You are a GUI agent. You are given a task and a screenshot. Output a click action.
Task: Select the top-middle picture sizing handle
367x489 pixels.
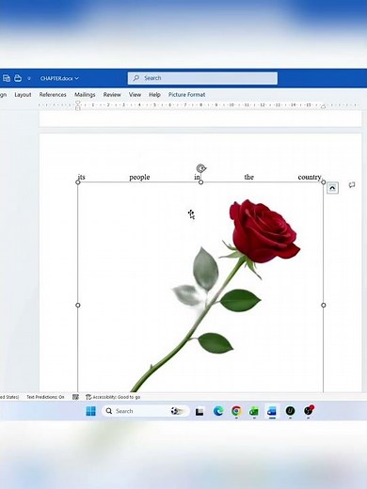[200, 182]
